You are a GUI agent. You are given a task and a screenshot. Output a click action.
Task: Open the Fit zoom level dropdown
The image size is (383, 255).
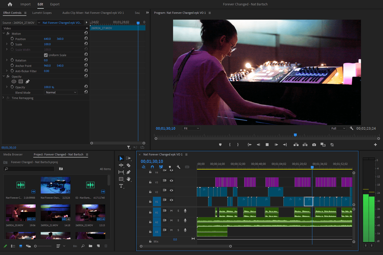[x=191, y=128]
